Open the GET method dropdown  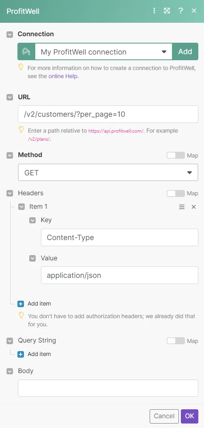(108, 172)
